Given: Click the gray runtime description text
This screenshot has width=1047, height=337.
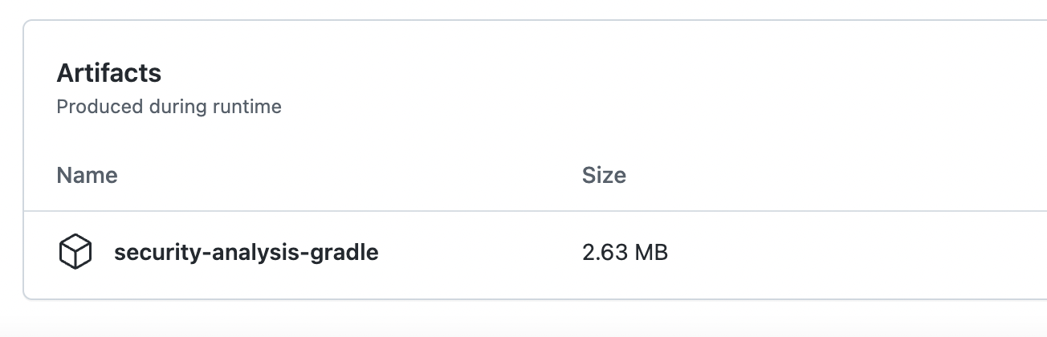Looking at the screenshot, I should point(169,107).
